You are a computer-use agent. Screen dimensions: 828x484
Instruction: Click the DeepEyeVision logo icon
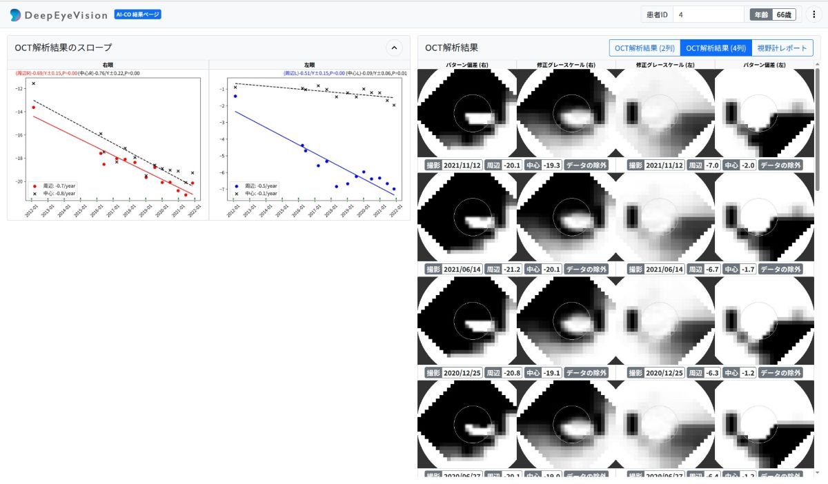[15, 14]
